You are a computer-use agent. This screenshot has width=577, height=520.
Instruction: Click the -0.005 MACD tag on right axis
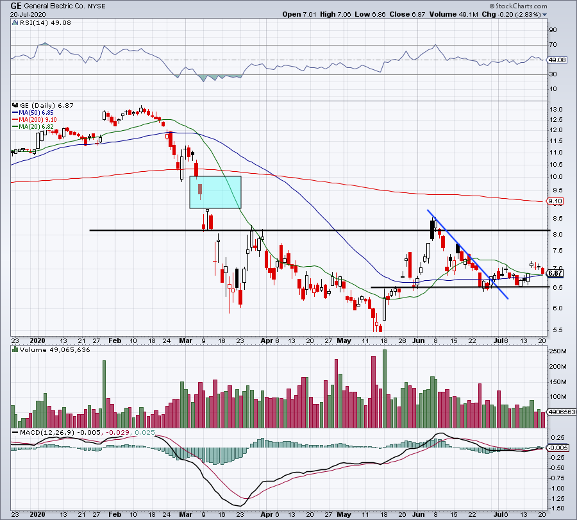[x=558, y=448]
